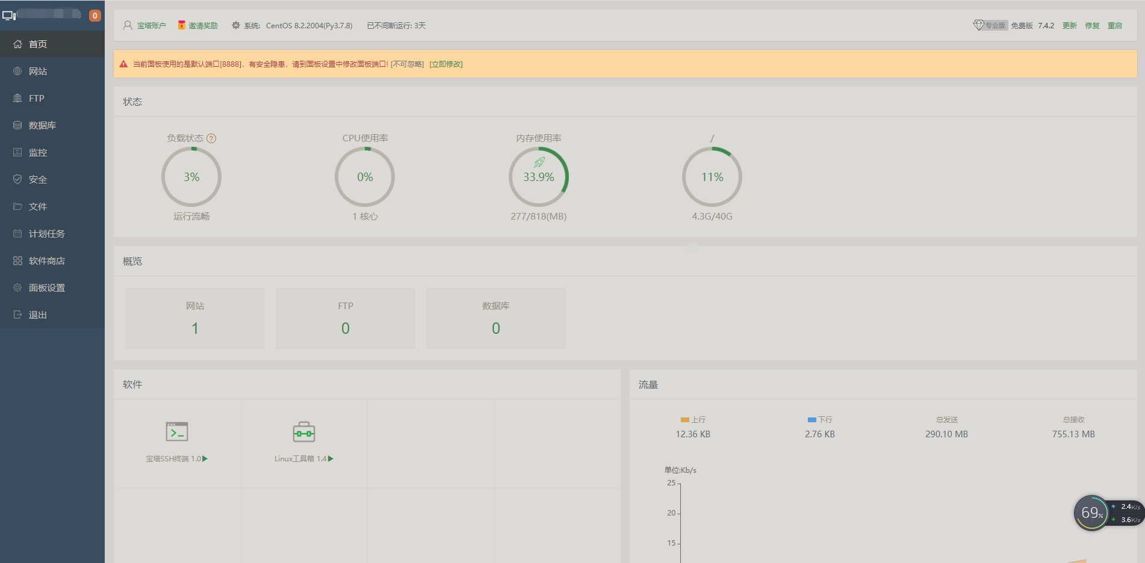Click the play arrow after Linux工具箱 1.4

[330, 459]
